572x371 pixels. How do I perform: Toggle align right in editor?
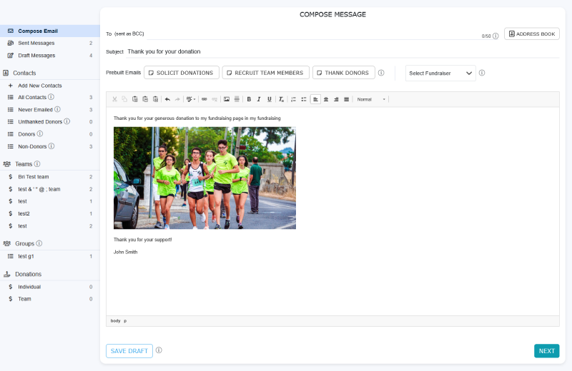(x=336, y=99)
